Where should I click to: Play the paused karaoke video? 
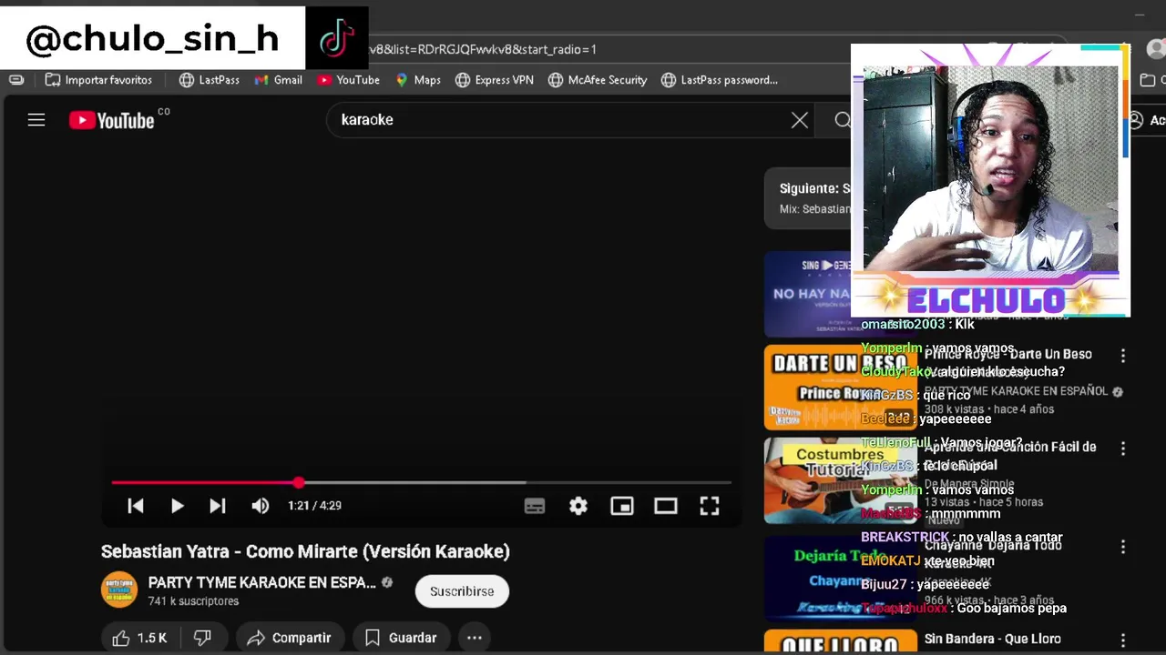pos(177,506)
